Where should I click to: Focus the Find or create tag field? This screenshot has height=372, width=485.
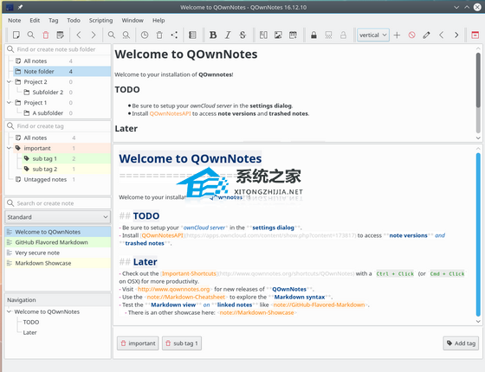(58, 126)
